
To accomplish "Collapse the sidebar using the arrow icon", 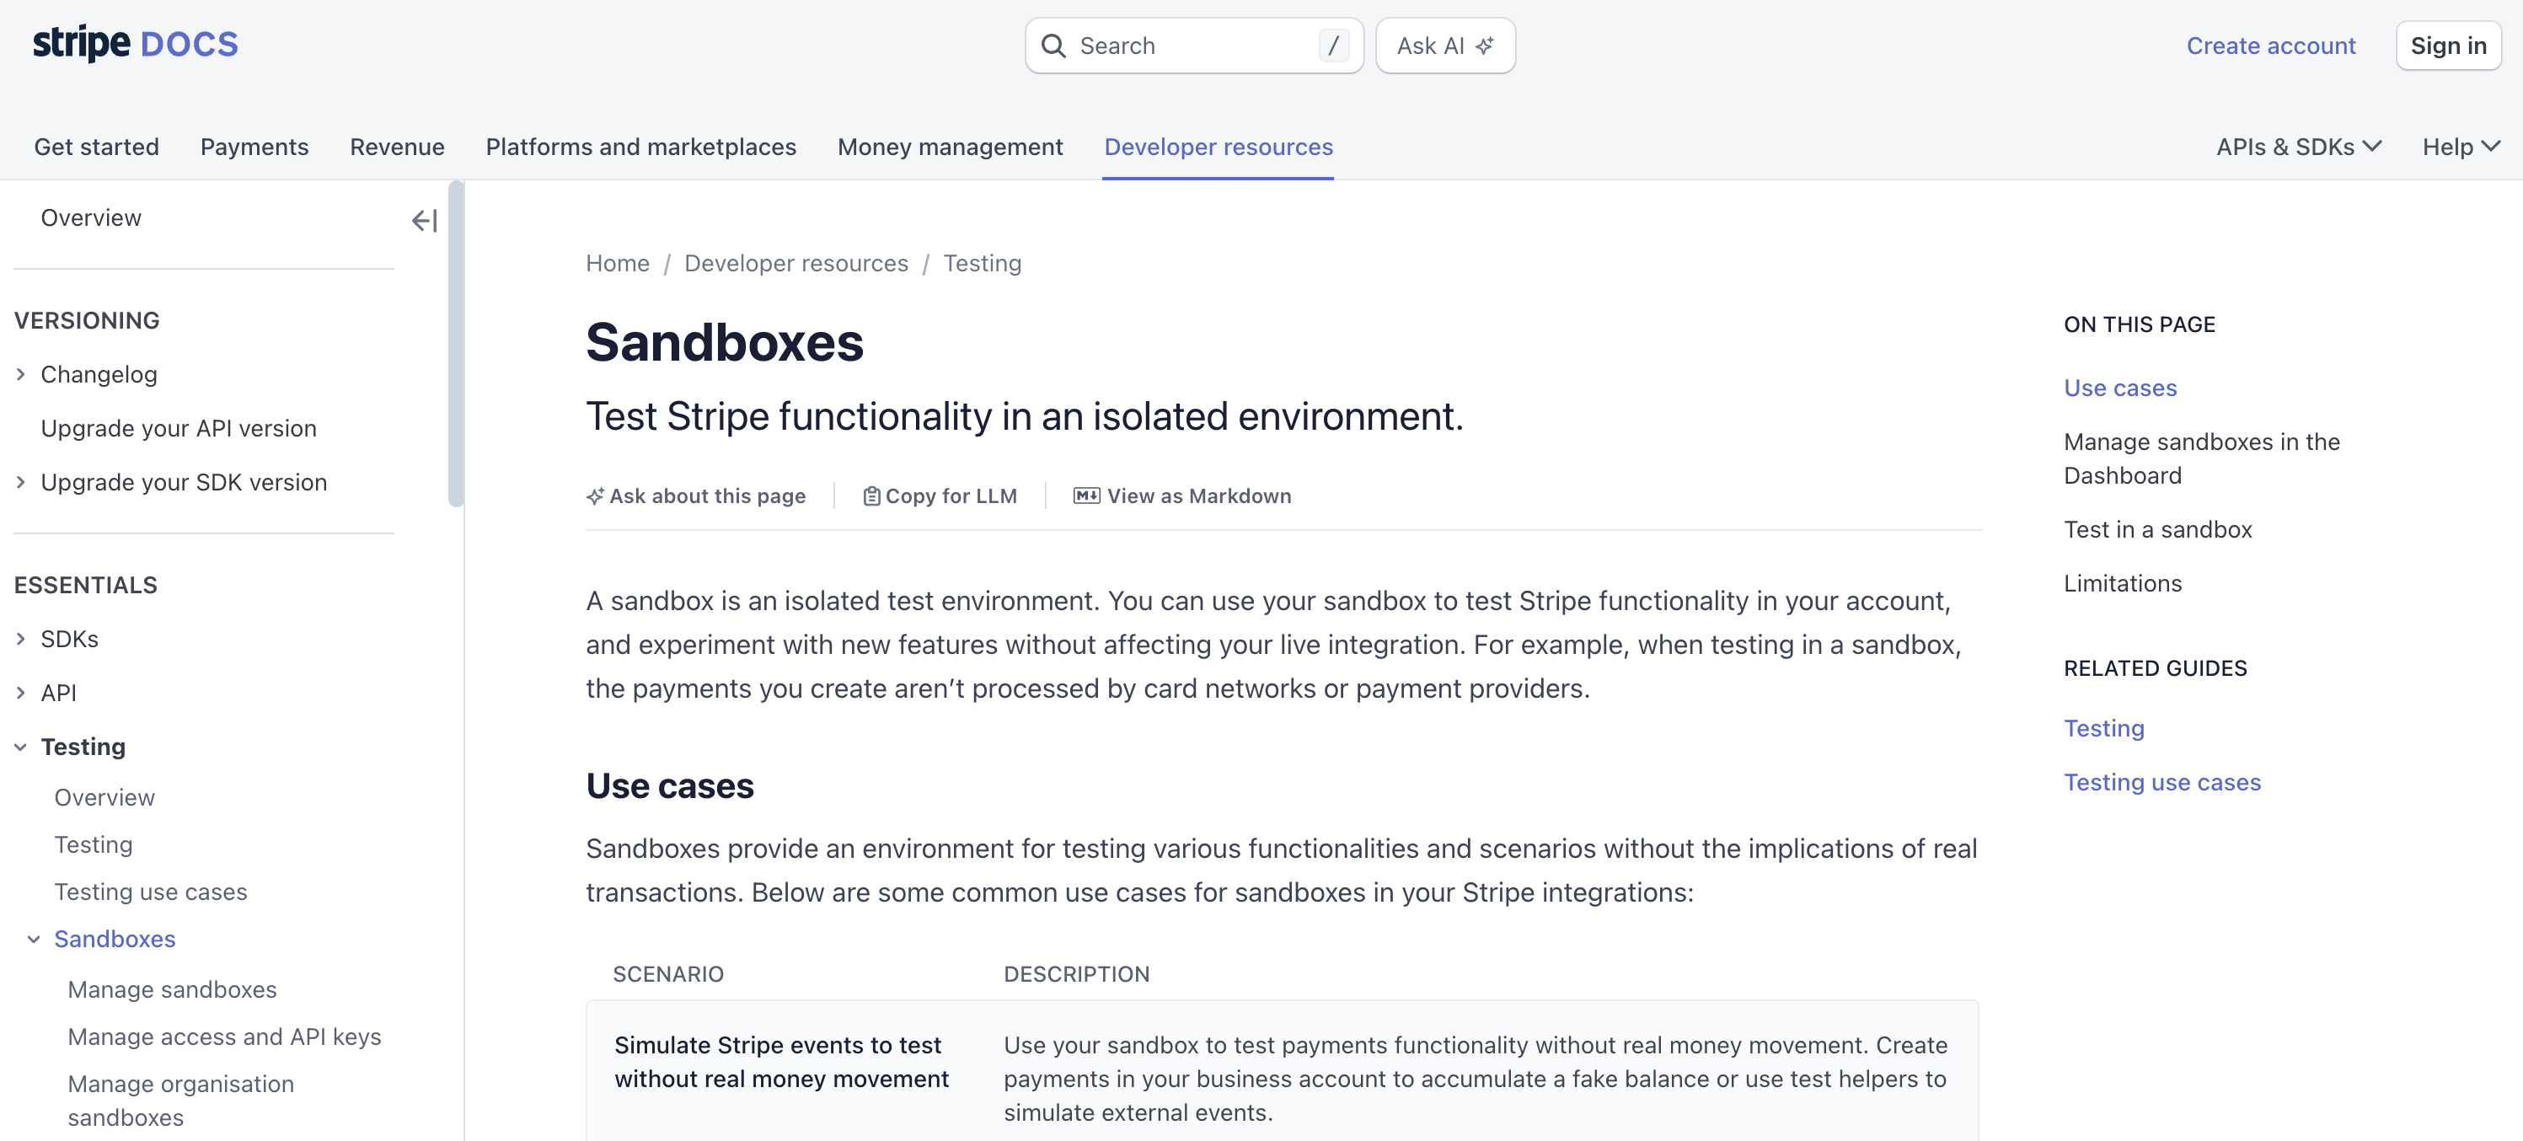I will [x=423, y=221].
